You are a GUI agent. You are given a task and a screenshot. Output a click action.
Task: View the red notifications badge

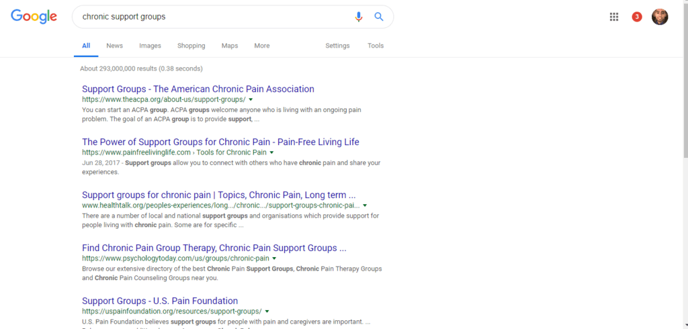tap(637, 17)
